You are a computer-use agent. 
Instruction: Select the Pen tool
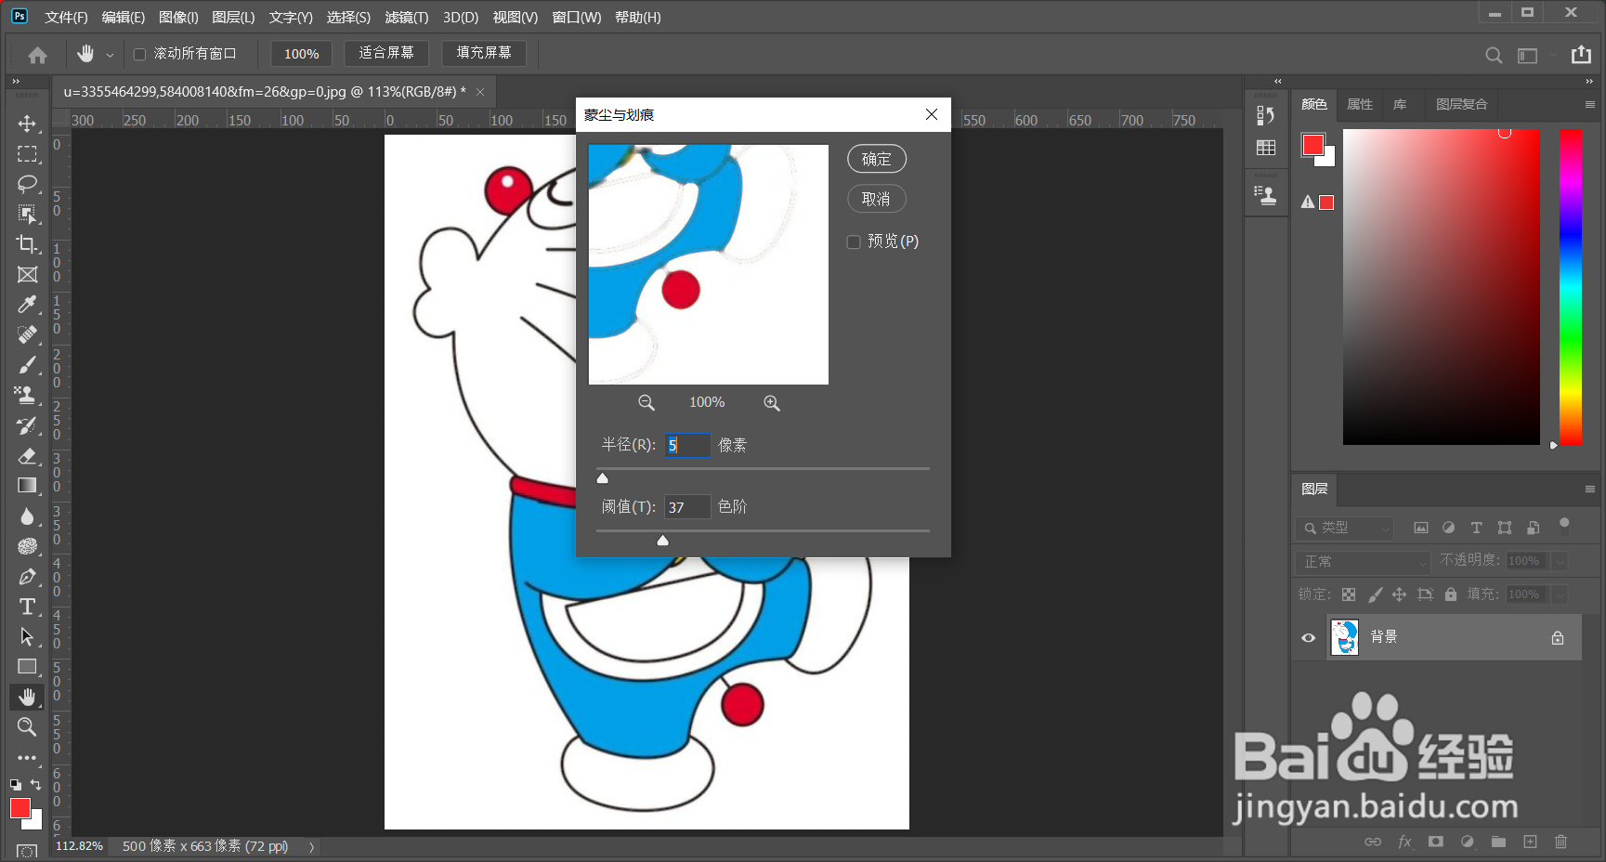coord(27,576)
